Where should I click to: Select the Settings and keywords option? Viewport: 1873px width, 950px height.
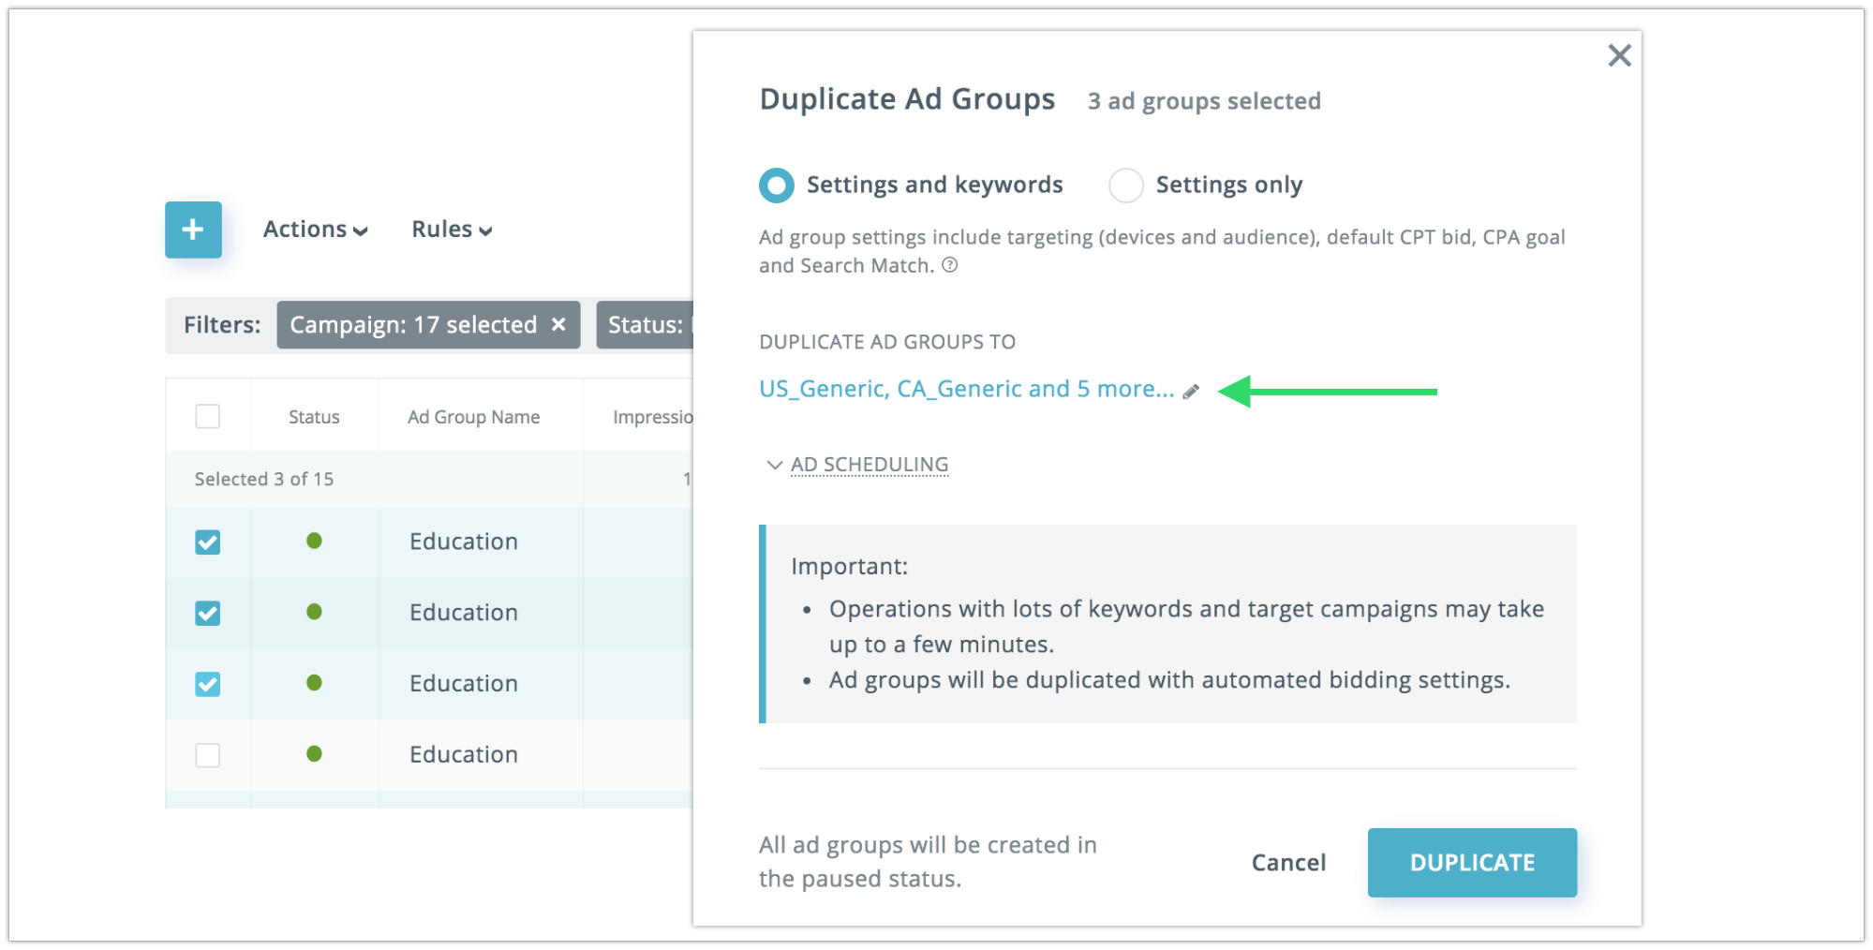(x=777, y=186)
